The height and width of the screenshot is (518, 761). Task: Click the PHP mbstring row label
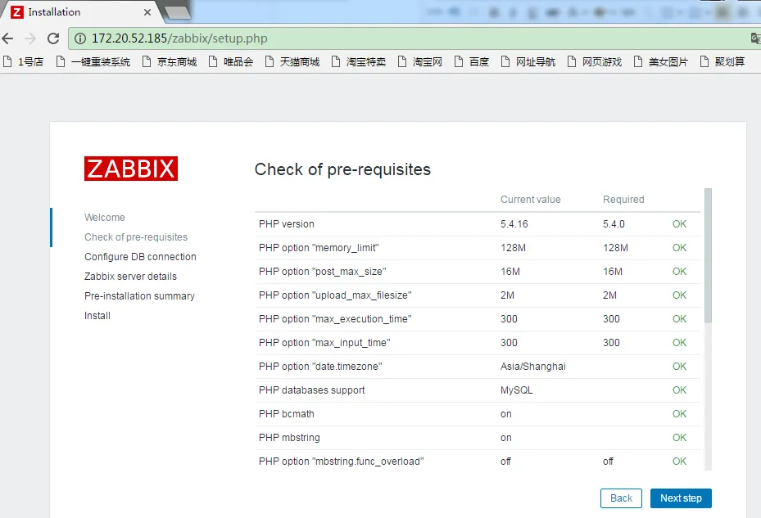pyautogui.click(x=289, y=438)
